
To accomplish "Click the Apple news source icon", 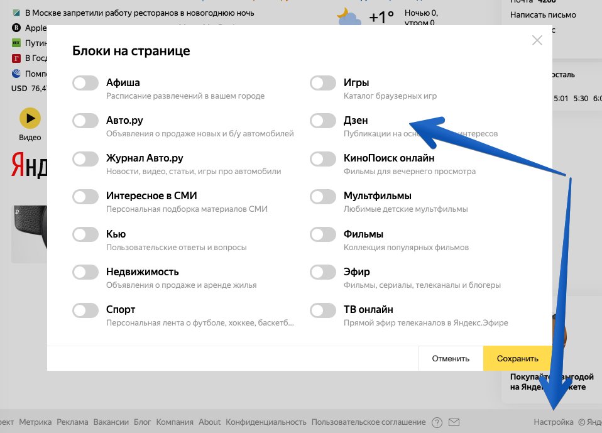I will tap(16, 28).
